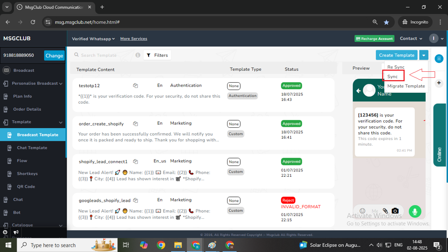Click the Create Template button
448x252 pixels.
tap(396, 55)
